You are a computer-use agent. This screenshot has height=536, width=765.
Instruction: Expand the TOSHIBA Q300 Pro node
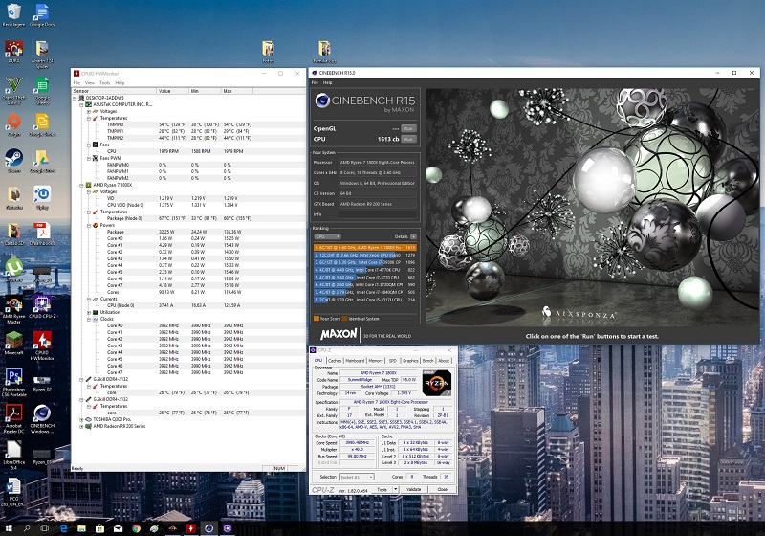coord(81,419)
